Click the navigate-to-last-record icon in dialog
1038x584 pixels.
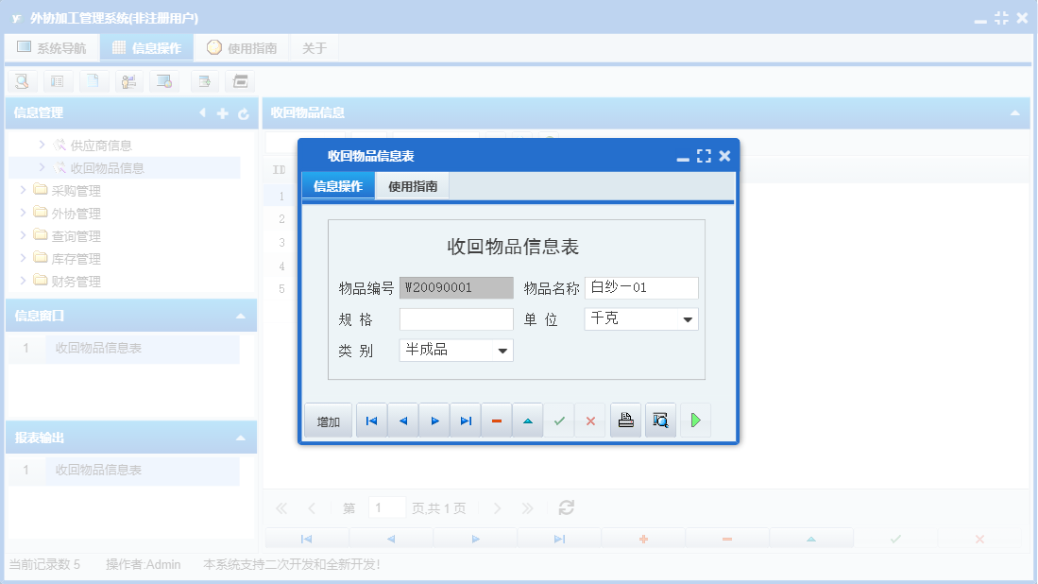465,420
